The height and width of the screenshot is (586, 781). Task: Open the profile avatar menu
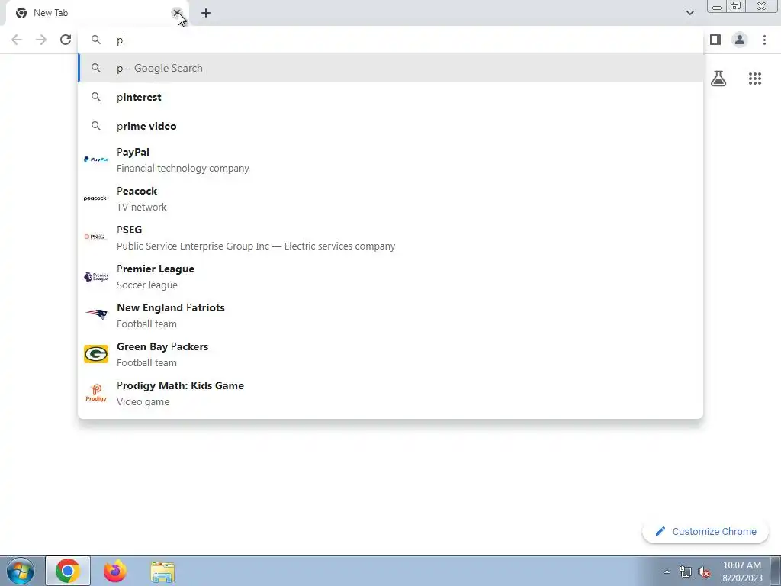click(740, 40)
